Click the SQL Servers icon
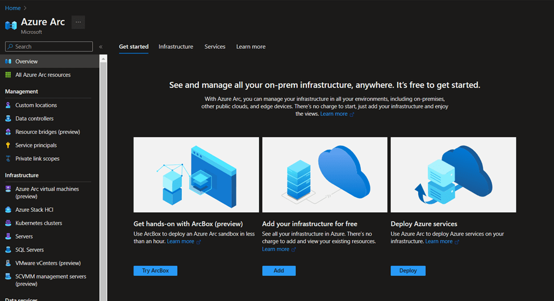The height and width of the screenshot is (301, 554). [x=8, y=250]
